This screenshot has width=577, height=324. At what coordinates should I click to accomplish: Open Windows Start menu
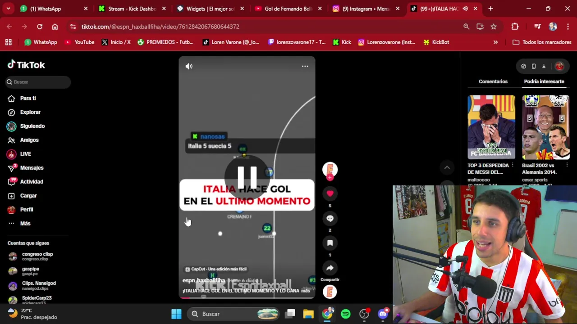tap(176, 314)
